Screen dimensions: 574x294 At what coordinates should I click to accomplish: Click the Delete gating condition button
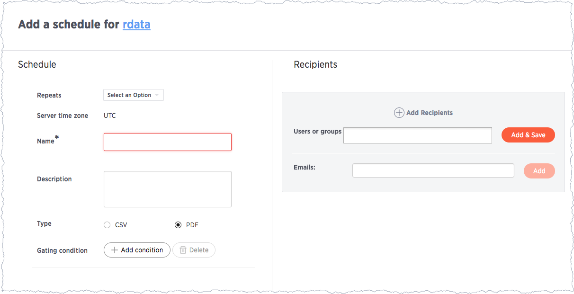pyautogui.click(x=194, y=250)
